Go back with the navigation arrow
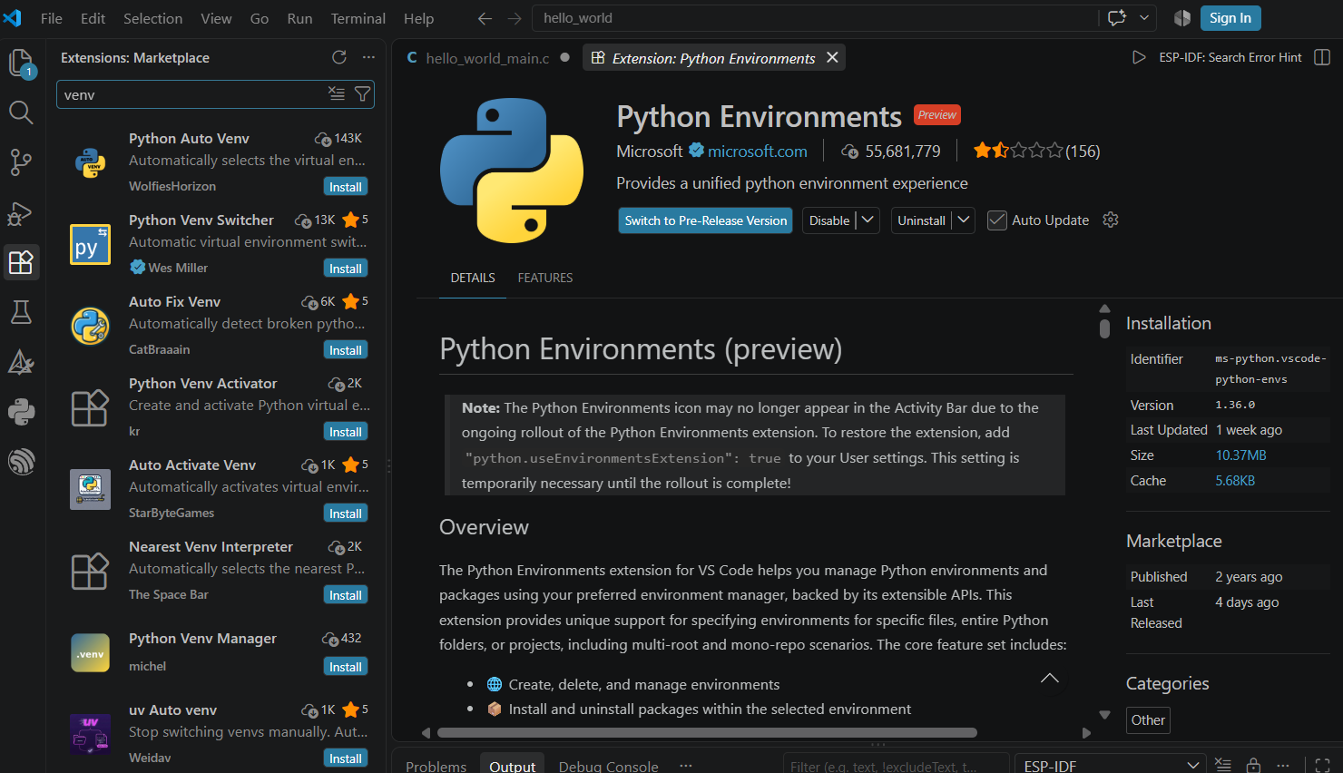1343x773 pixels. [x=485, y=18]
